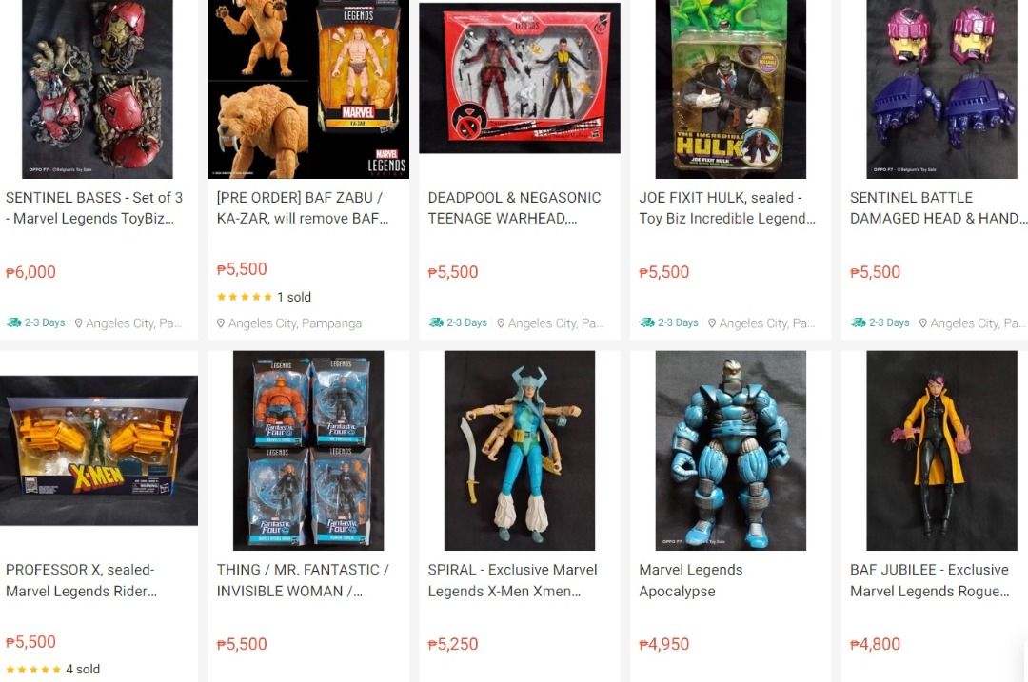This screenshot has height=682, width=1028.
Task: Click star rating on Zabu Ka-Zar listing
Action: coord(244,297)
